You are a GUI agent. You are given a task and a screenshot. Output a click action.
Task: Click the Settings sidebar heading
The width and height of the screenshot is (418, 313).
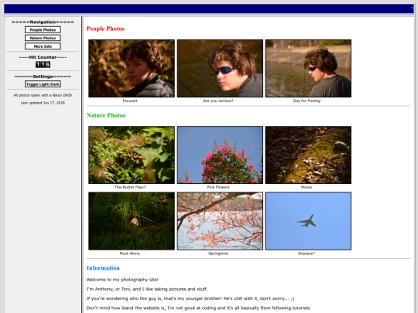[x=43, y=77]
